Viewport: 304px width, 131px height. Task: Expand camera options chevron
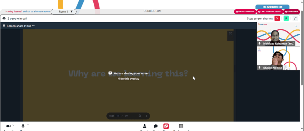coord(13,125)
